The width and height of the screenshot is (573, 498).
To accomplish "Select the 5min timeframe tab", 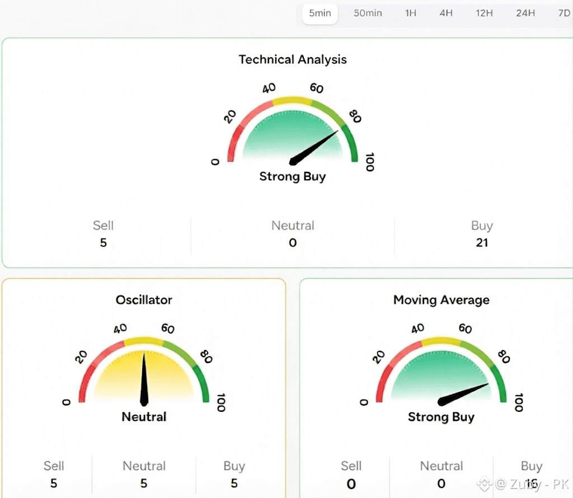I will [x=320, y=13].
